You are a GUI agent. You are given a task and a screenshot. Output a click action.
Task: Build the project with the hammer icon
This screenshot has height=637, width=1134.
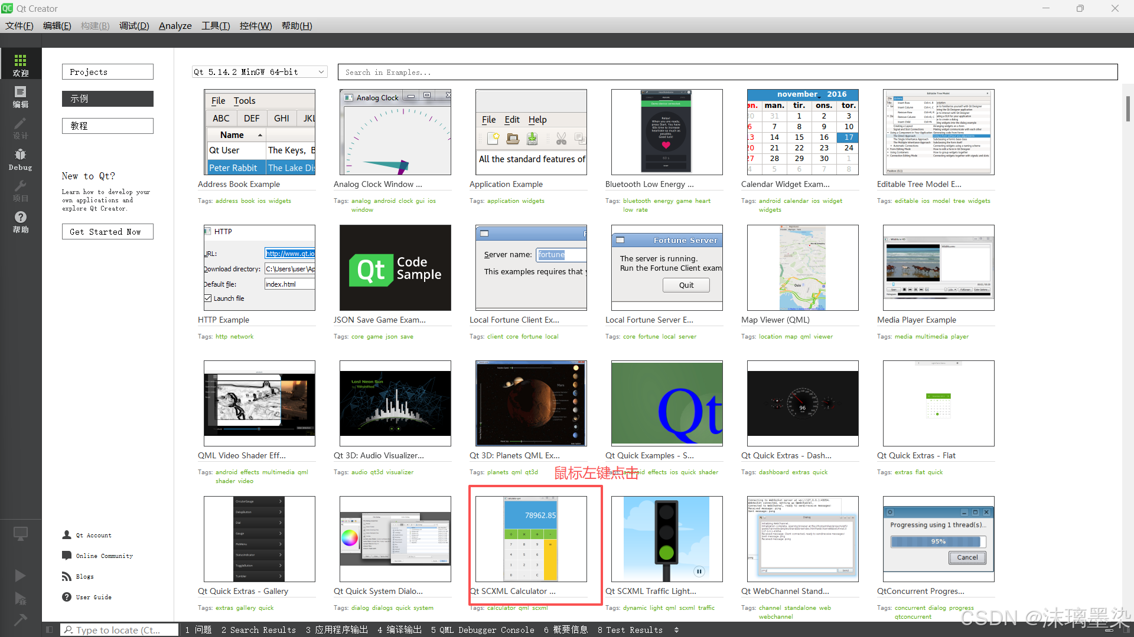pyautogui.click(x=20, y=619)
